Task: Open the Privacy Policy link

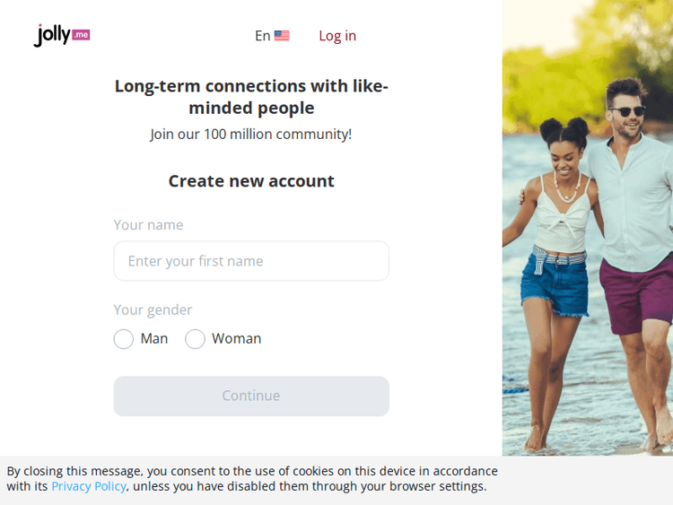Action: point(89,486)
